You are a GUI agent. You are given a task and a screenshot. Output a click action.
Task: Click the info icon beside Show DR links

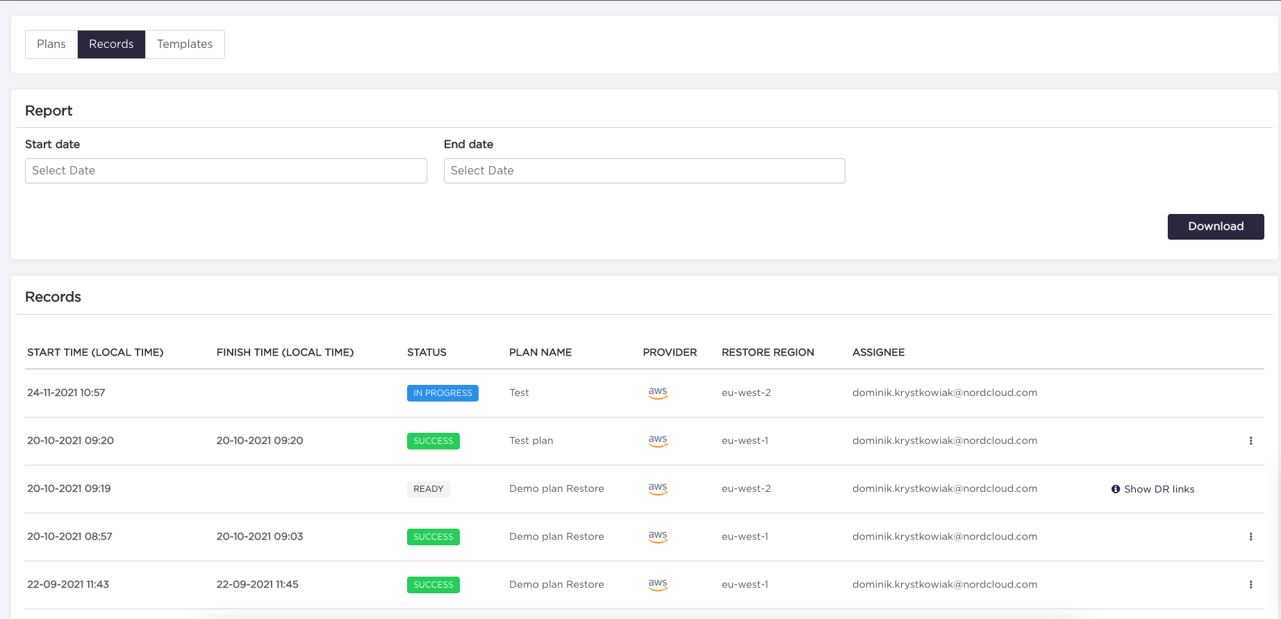[1116, 489]
